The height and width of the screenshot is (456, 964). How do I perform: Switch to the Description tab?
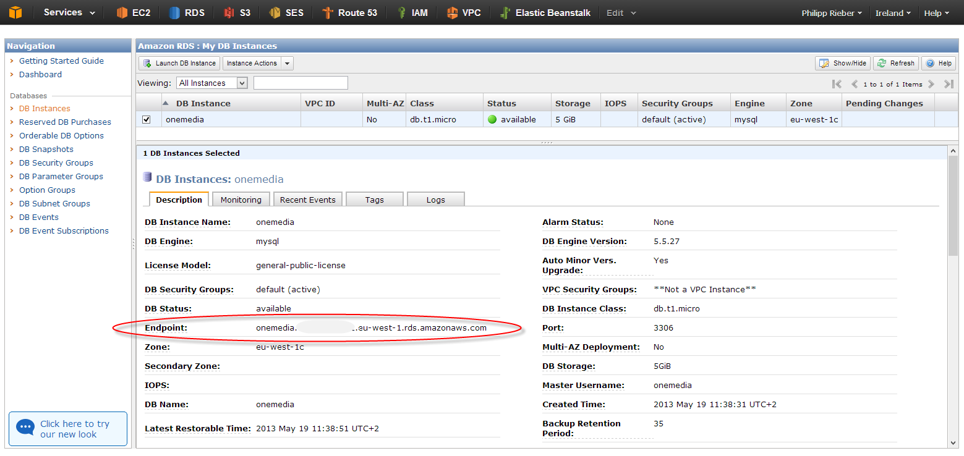pyautogui.click(x=179, y=200)
